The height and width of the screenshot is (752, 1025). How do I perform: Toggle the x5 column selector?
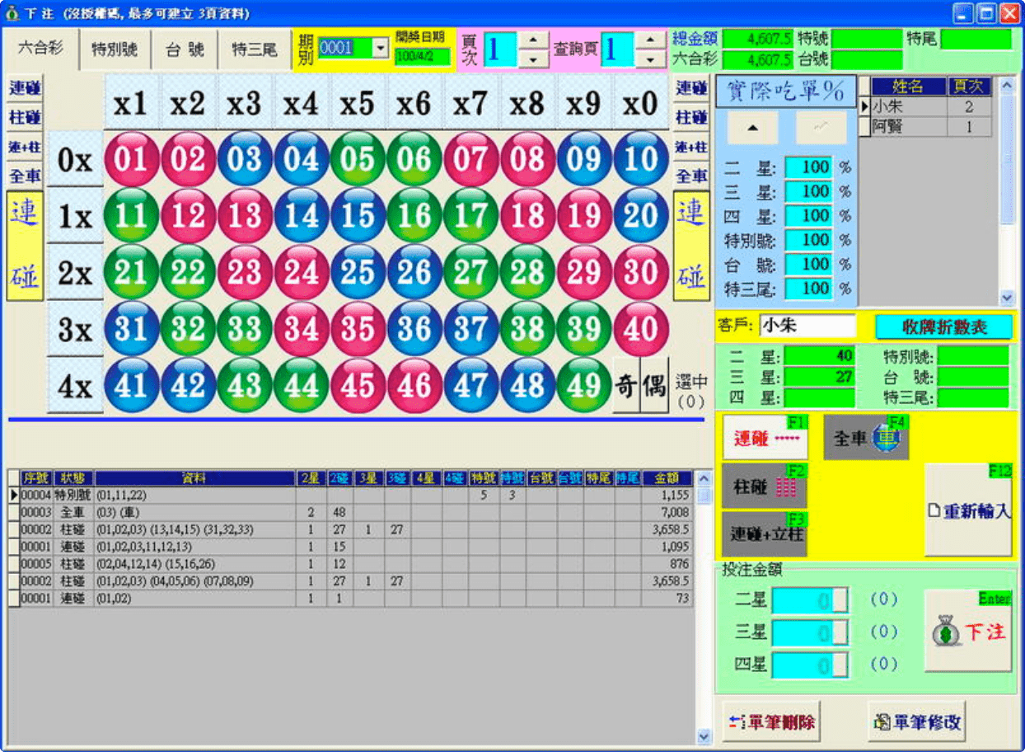click(358, 103)
